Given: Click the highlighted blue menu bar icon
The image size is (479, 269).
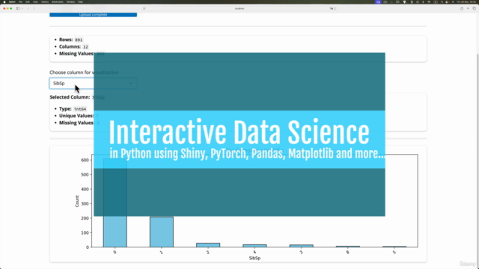Looking at the screenshot, I should tap(378, 1).
